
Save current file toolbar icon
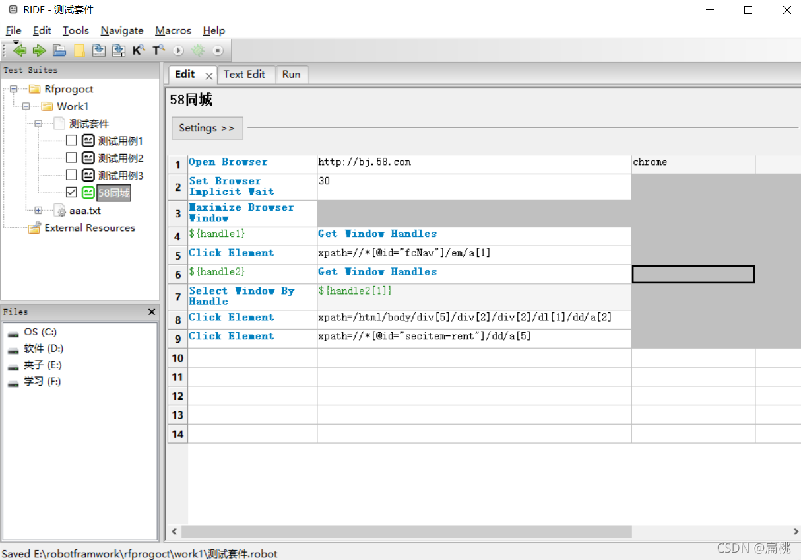point(99,50)
